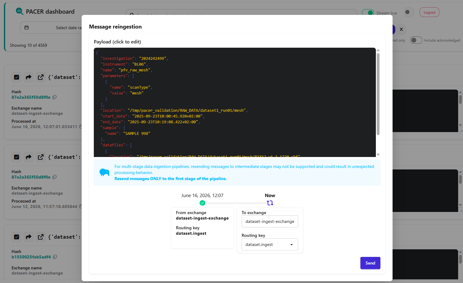Click "Resend messages ONLY to the first stage" text
Viewport: 463px width, 283px height.
[171, 179]
